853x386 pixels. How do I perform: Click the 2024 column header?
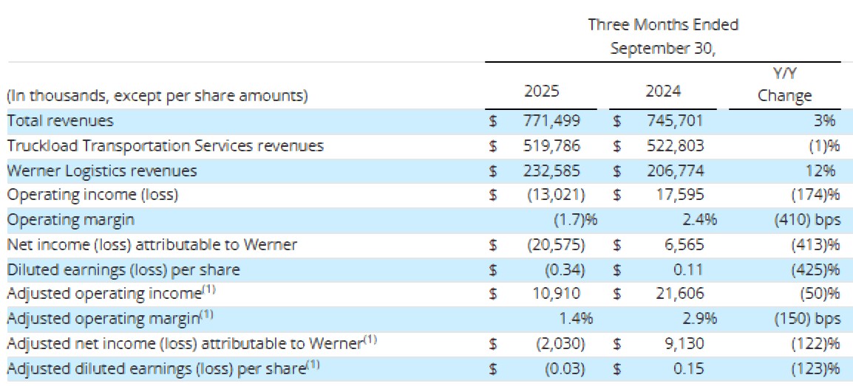click(663, 92)
